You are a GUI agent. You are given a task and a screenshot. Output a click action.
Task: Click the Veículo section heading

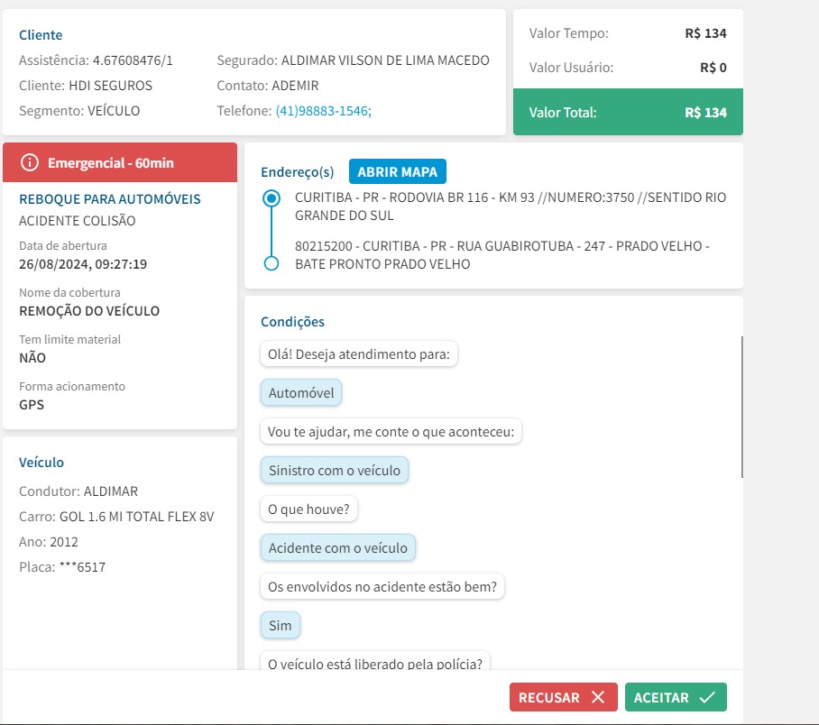pos(41,463)
